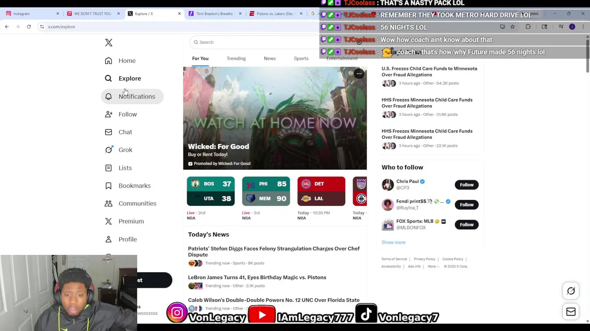590x331 pixels.
Task: Open the PHI vs MEM live score card
Action: 266,191
